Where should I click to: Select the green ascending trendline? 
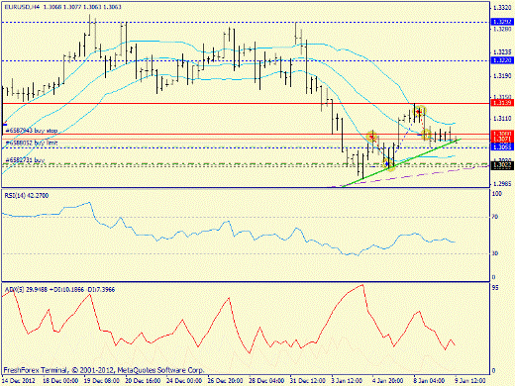401,162
